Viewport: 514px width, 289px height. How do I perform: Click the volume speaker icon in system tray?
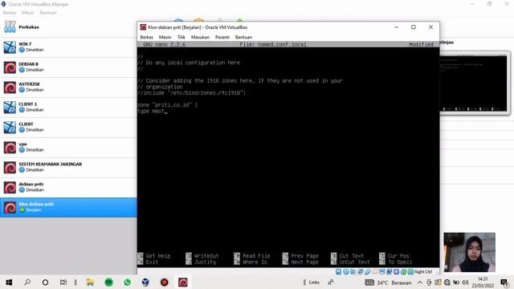(x=465, y=283)
